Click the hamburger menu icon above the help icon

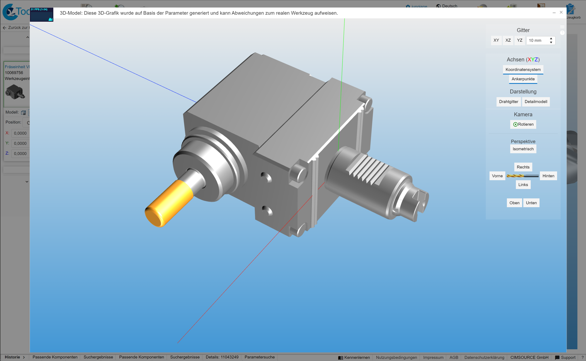pos(562,27)
